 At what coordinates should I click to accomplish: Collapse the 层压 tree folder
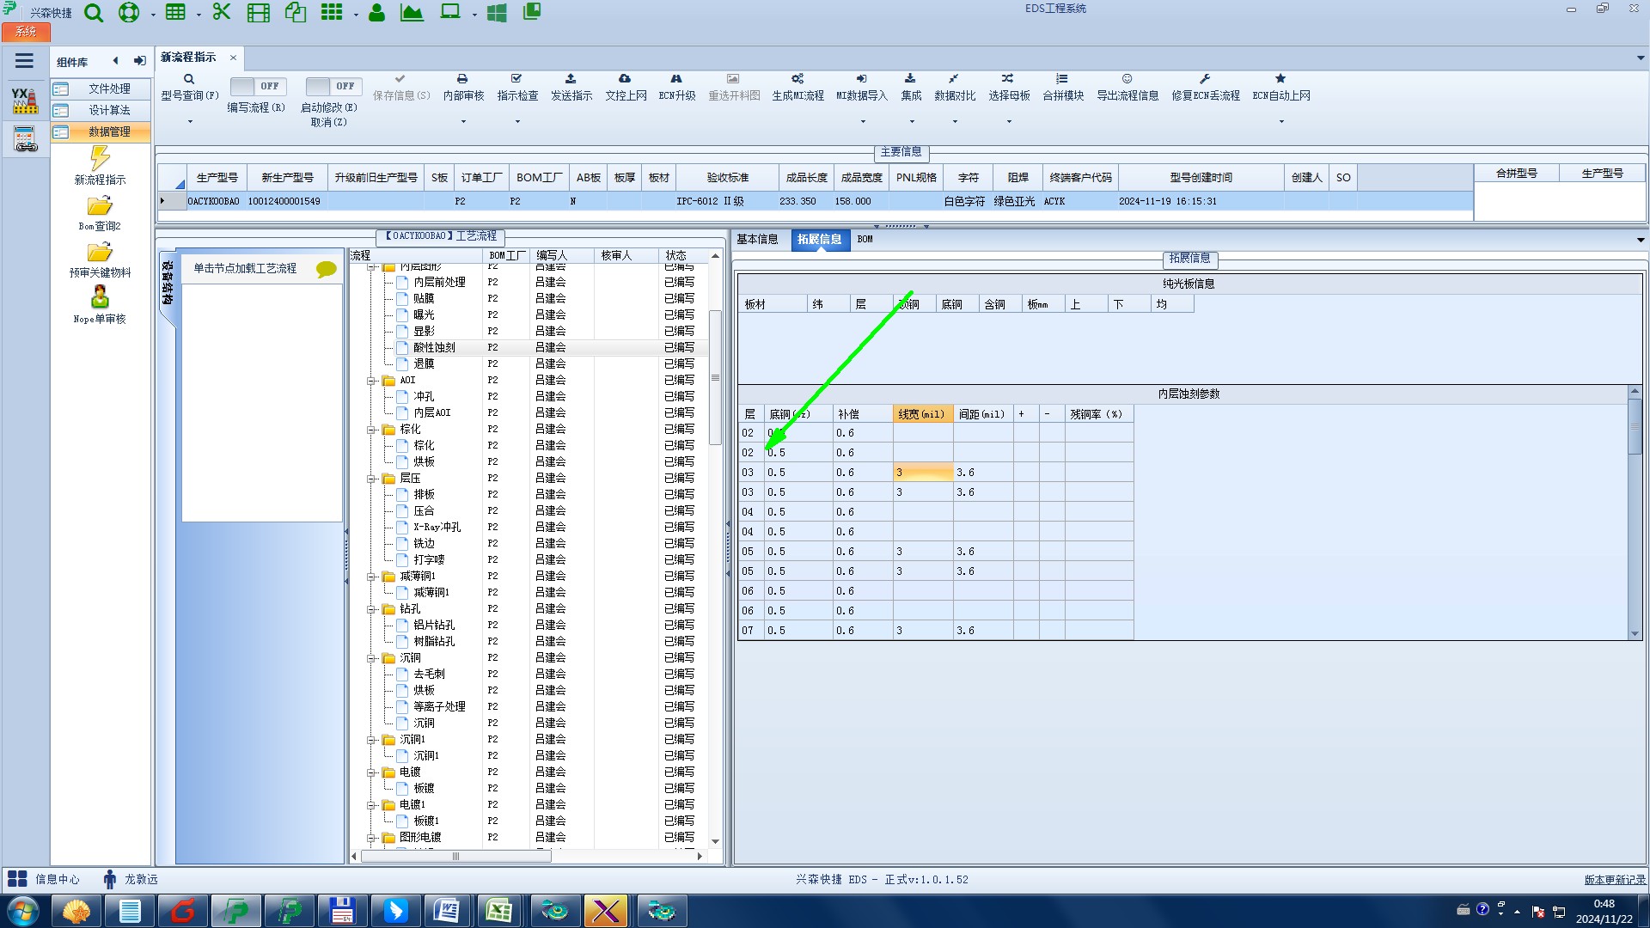pyautogui.click(x=371, y=479)
